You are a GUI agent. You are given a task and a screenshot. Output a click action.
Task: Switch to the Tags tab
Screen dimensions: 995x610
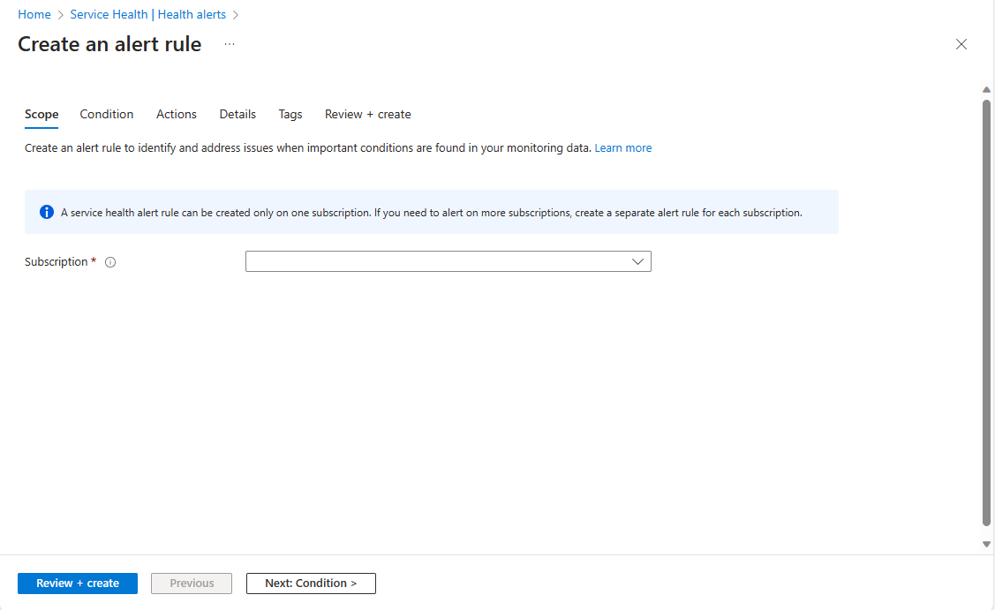click(290, 114)
